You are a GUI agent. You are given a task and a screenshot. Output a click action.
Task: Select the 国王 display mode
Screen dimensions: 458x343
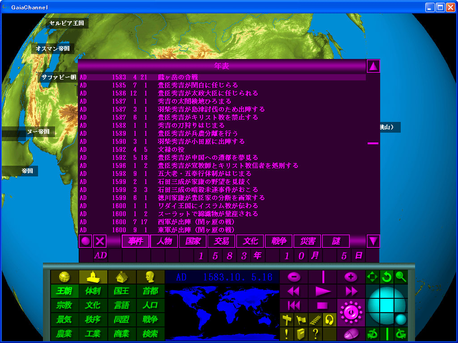tap(122, 291)
